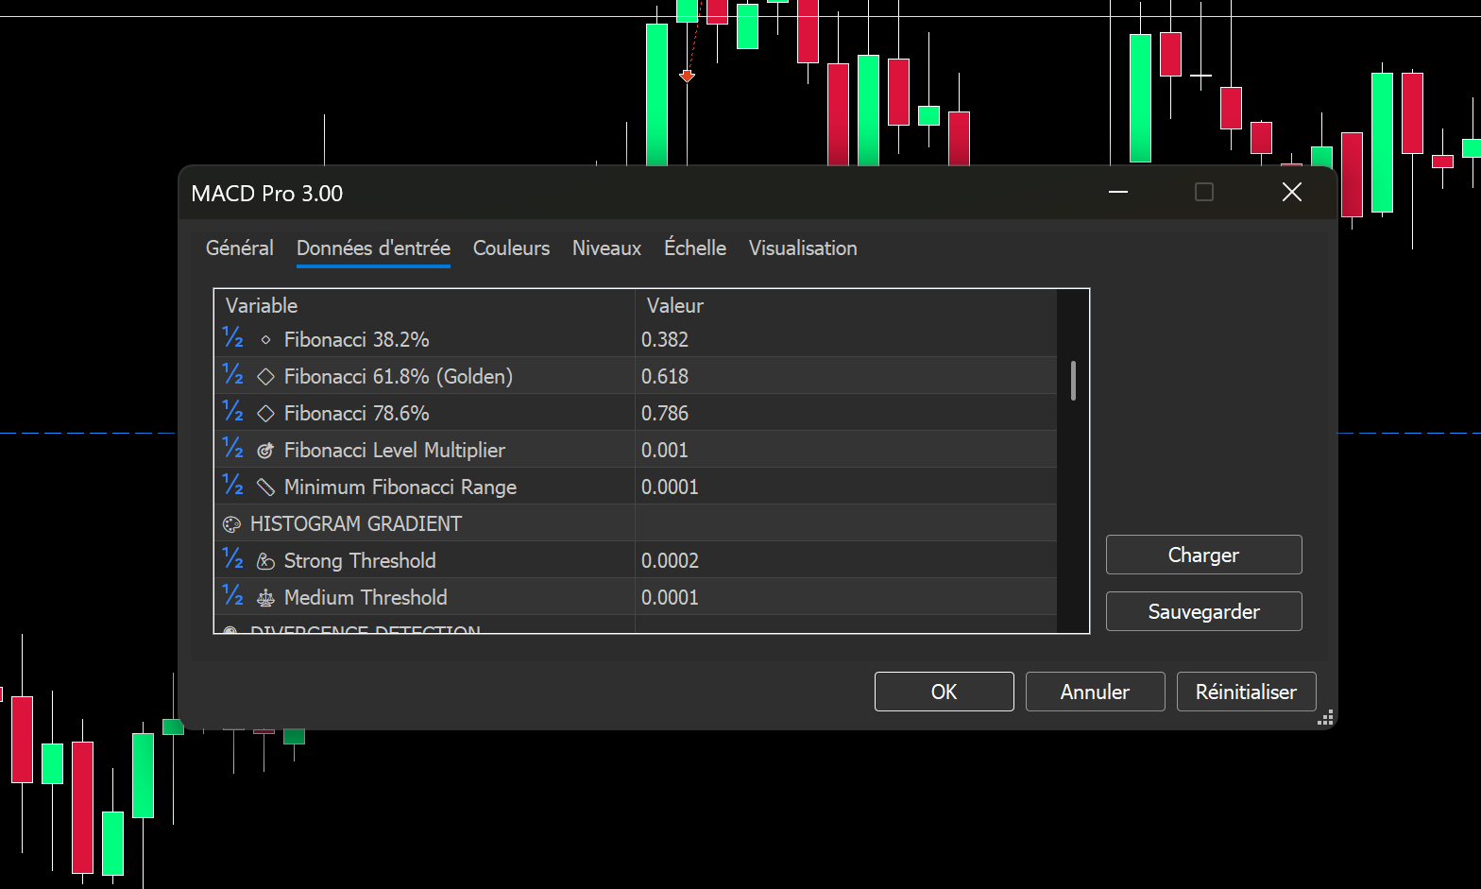Image resolution: width=1481 pixels, height=889 pixels.
Task: Select the Medium Threshold label
Action: coord(366,597)
